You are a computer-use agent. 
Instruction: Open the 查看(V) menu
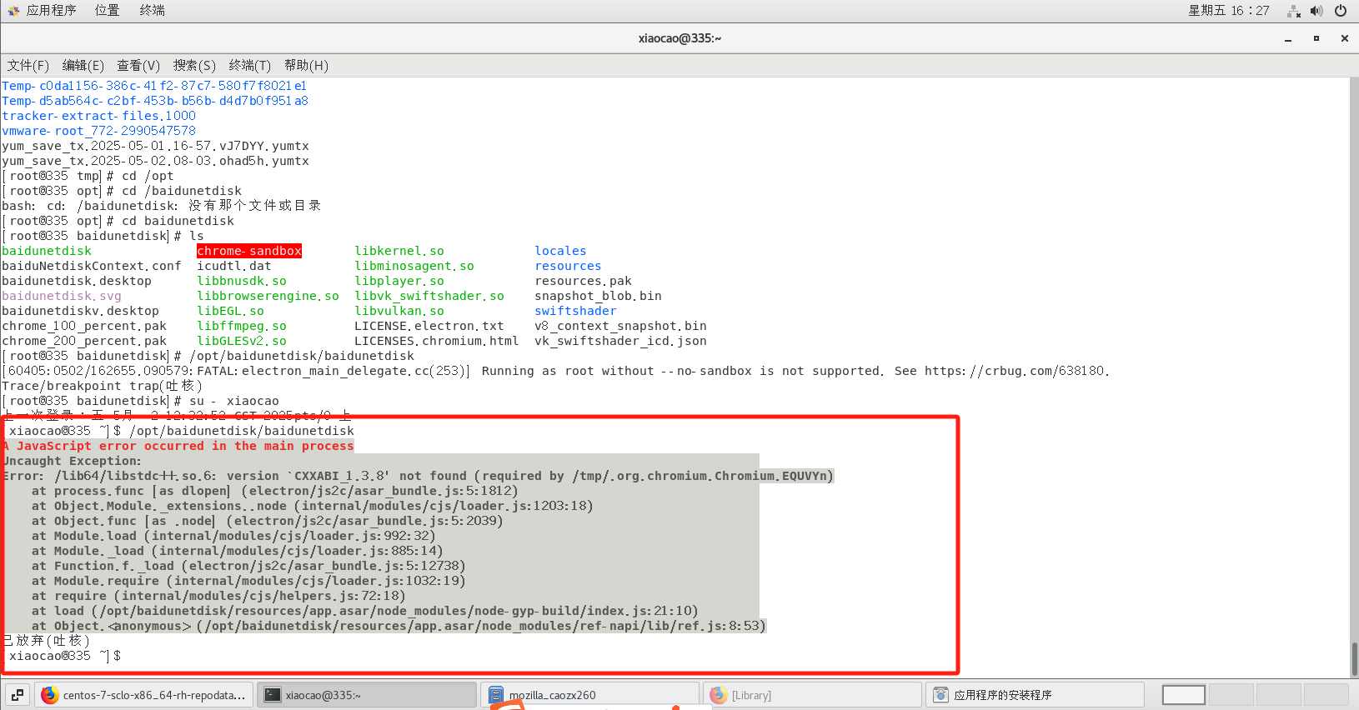pyautogui.click(x=138, y=66)
